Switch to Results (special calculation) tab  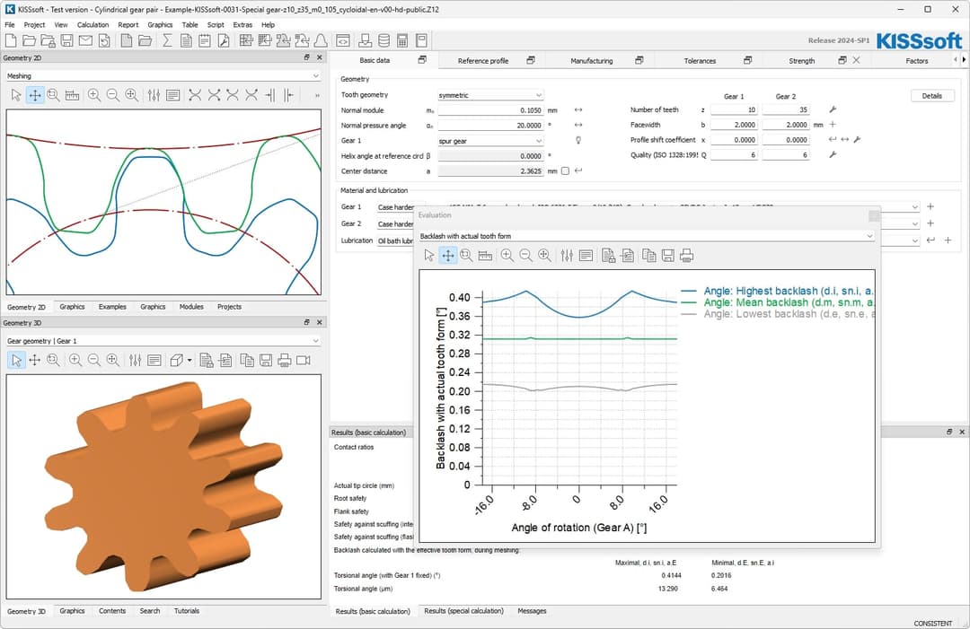click(x=463, y=611)
